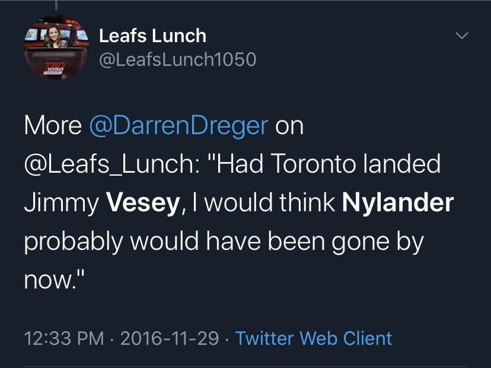The width and height of the screenshot is (491, 368).
Task: Click the word "on" after @DarrenDreger
Action: point(289,126)
